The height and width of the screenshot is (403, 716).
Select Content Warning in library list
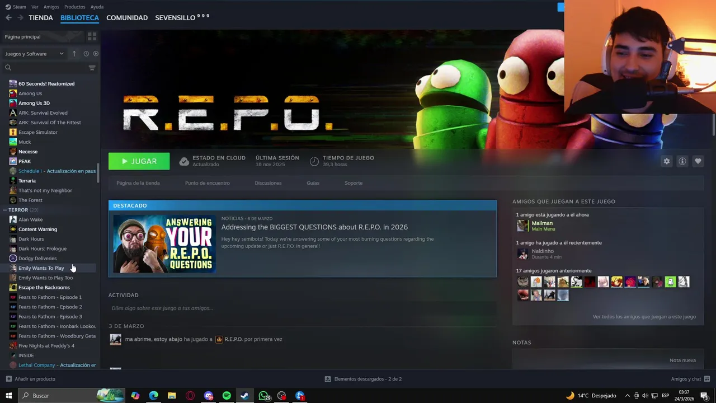(37, 229)
